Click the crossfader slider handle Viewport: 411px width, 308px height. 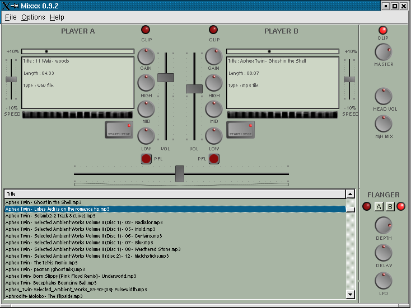point(180,174)
